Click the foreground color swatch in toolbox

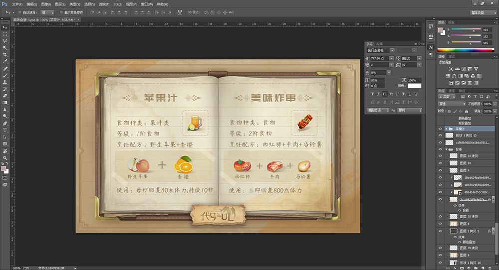pos(4,168)
